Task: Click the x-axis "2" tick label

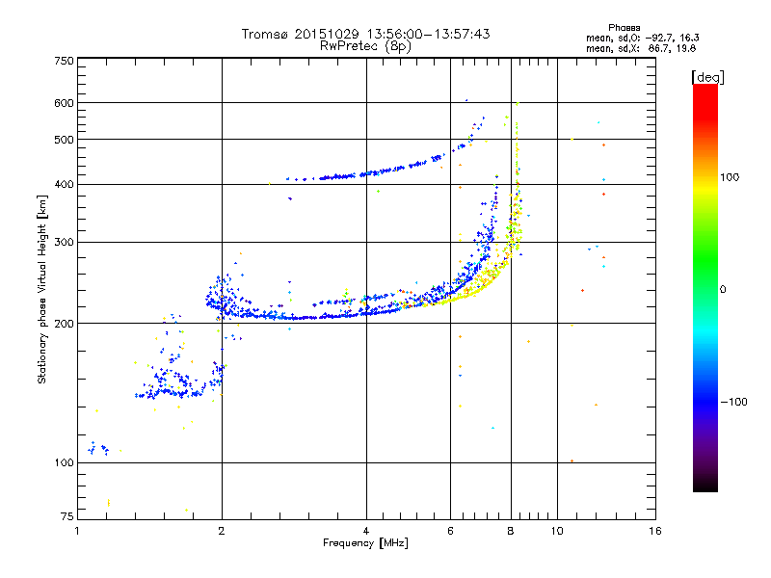Action: (x=222, y=531)
